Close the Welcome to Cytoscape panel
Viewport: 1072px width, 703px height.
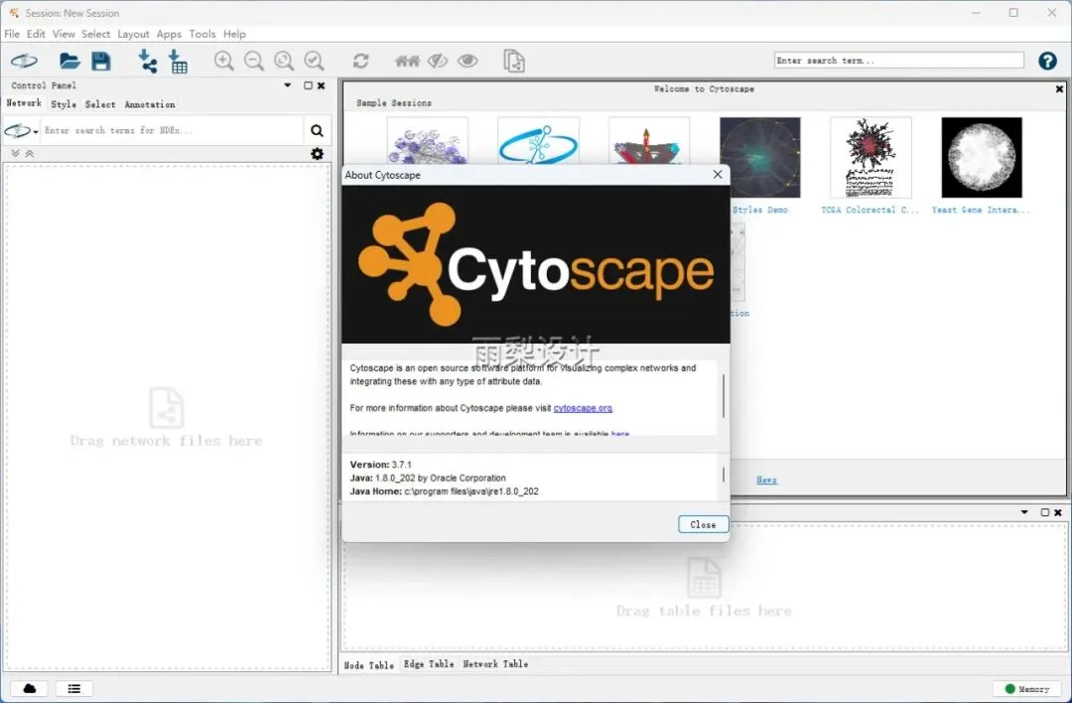1059,89
